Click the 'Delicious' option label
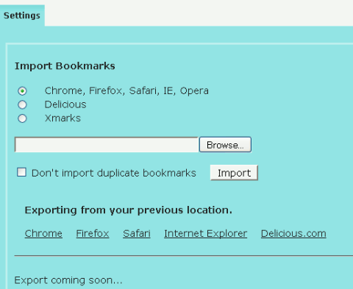353x289 pixels. point(65,104)
